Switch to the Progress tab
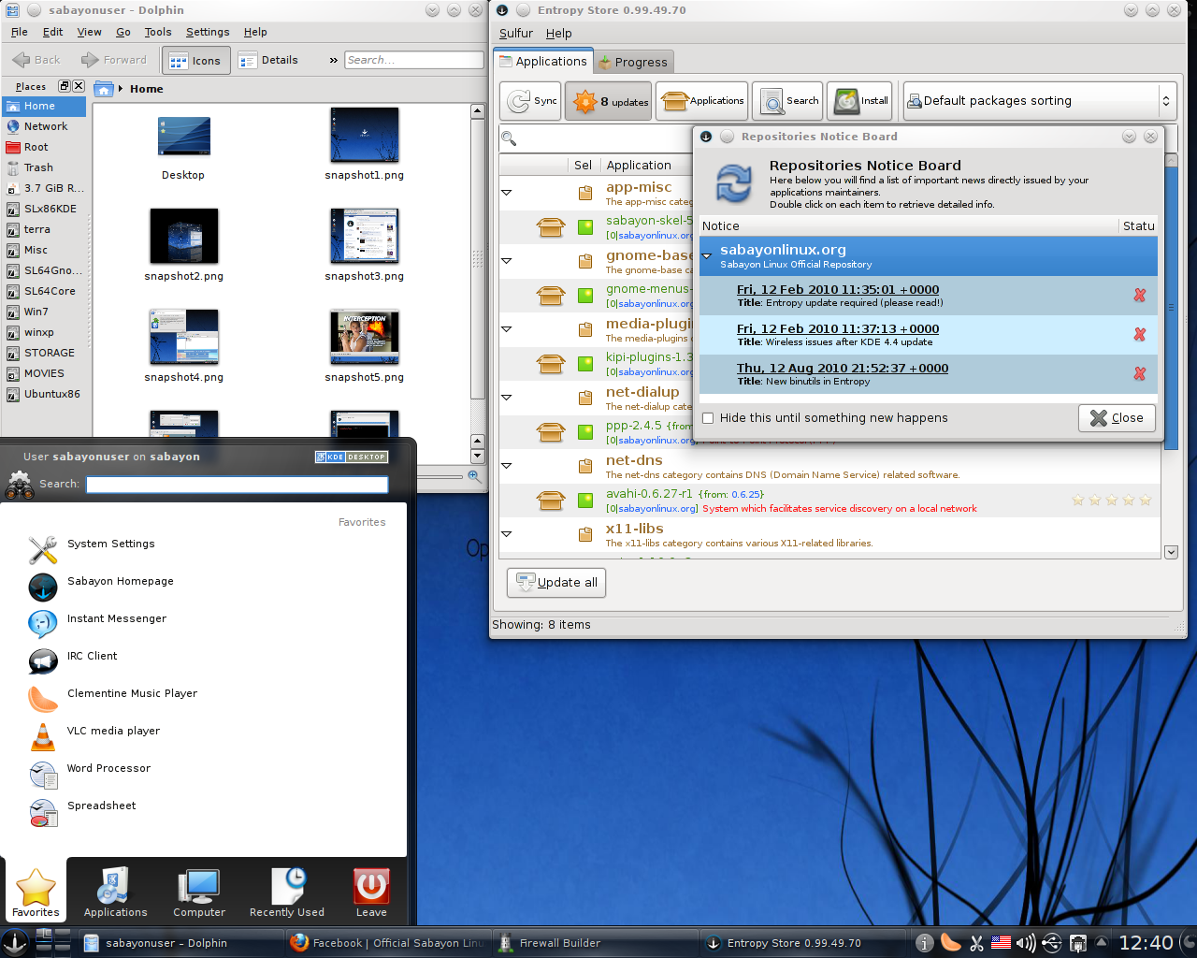 coord(633,62)
